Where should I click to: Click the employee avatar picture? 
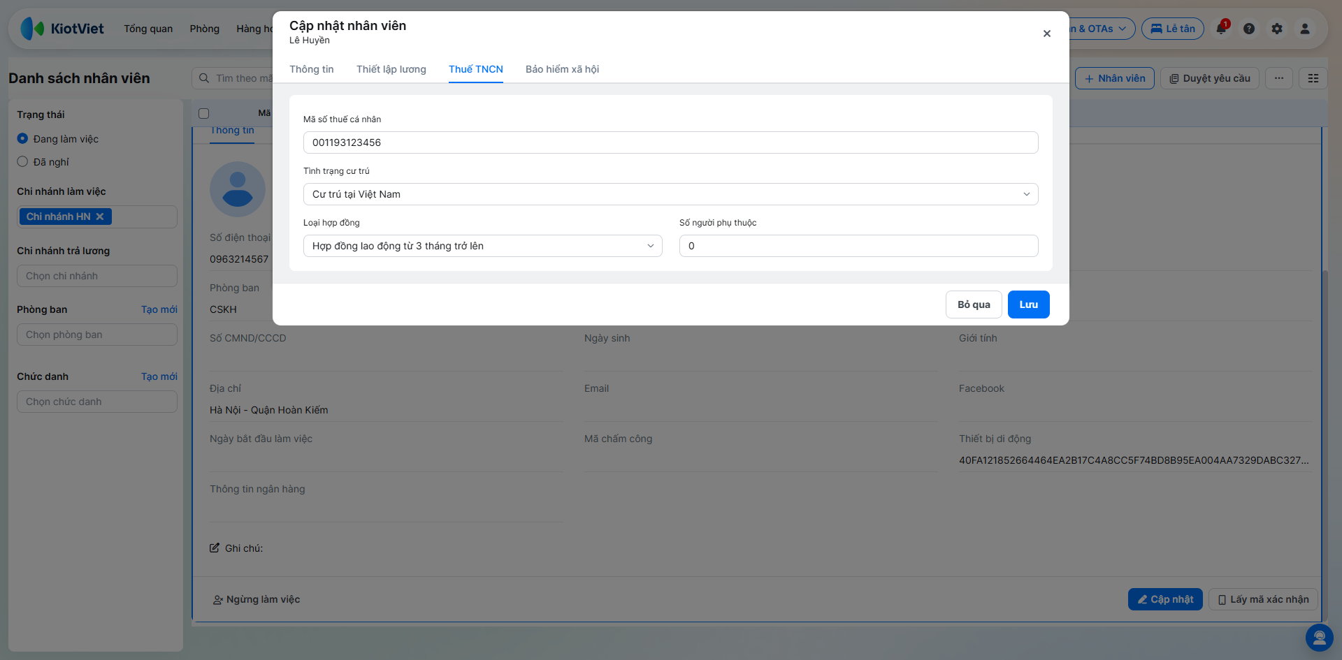pyautogui.click(x=238, y=189)
